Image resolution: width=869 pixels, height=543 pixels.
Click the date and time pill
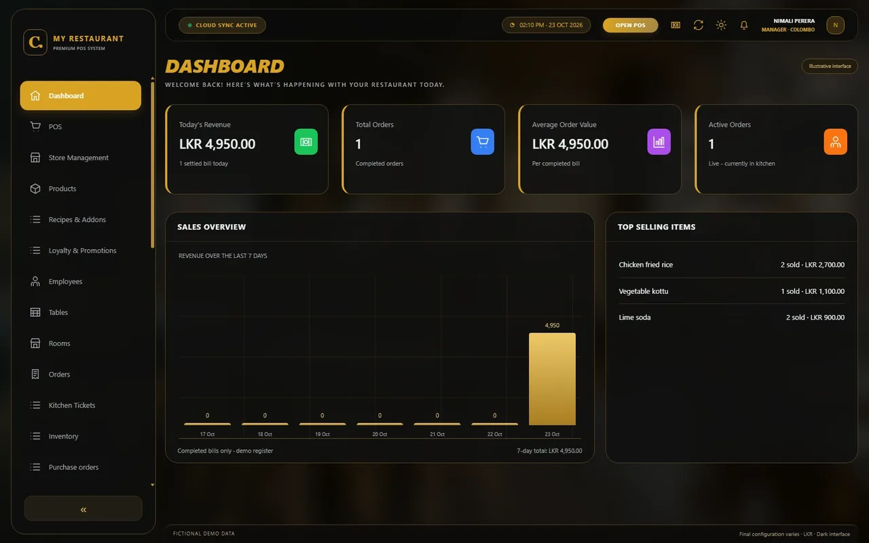click(547, 25)
